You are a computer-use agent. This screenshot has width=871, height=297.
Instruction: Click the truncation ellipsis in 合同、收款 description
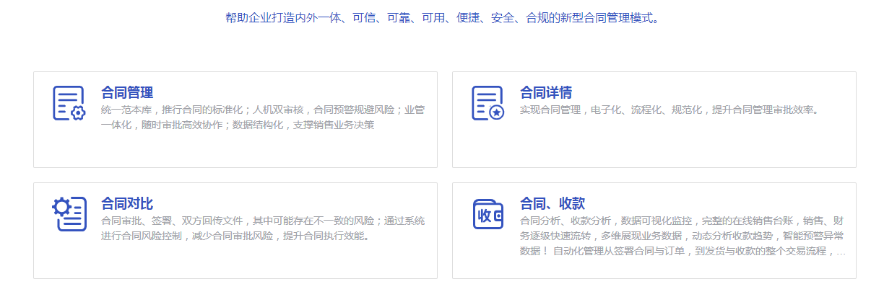(x=841, y=252)
